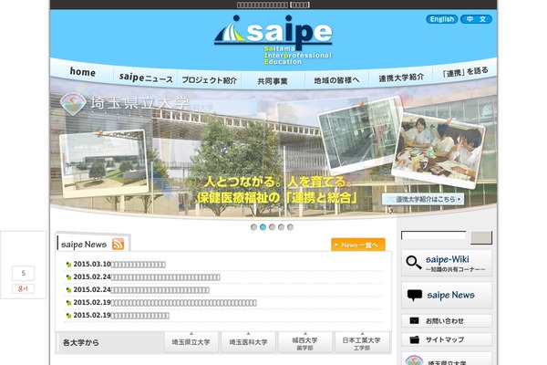Screen dimensions: 547x365
Task: Switch the site language to 中文
Action: coord(476,19)
